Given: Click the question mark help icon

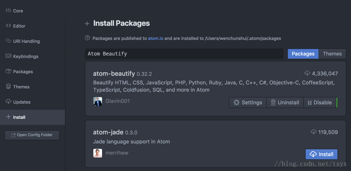Looking at the screenshot, I should click(87, 38).
